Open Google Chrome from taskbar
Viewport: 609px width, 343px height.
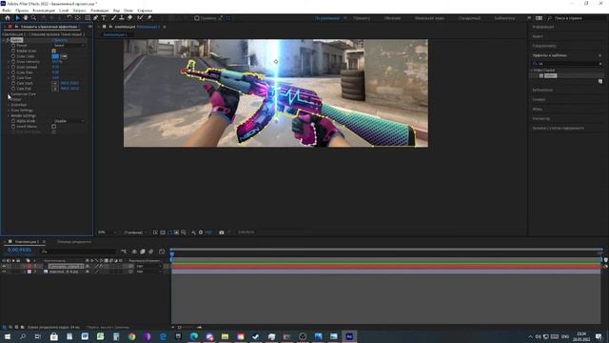131,336
